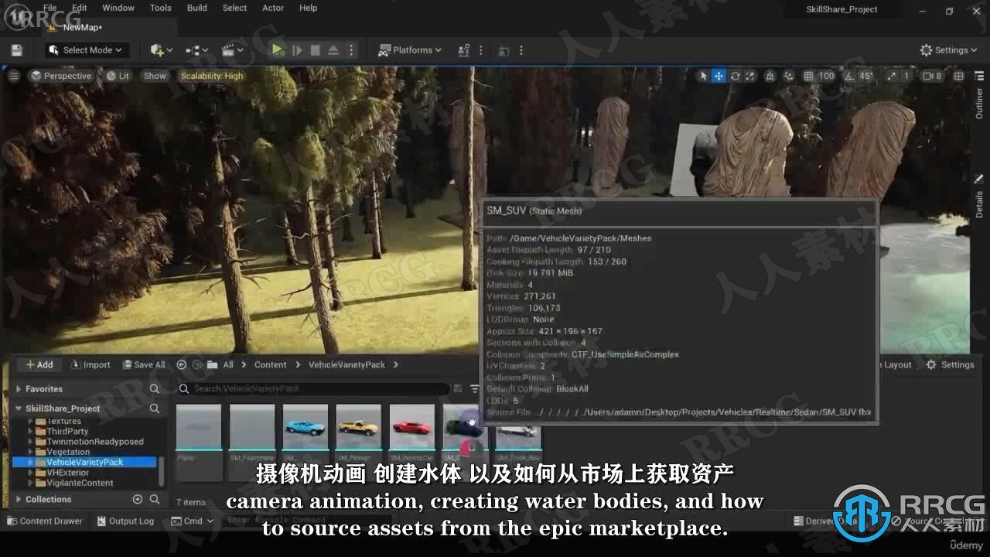Click Save All button
The height and width of the screenshot is (557, 990).
coord(144,364)
